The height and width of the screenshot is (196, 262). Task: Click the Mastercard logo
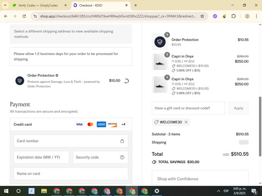[90, 124]
